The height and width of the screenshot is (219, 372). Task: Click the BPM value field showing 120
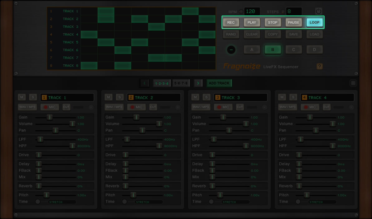tap(252, 12)
